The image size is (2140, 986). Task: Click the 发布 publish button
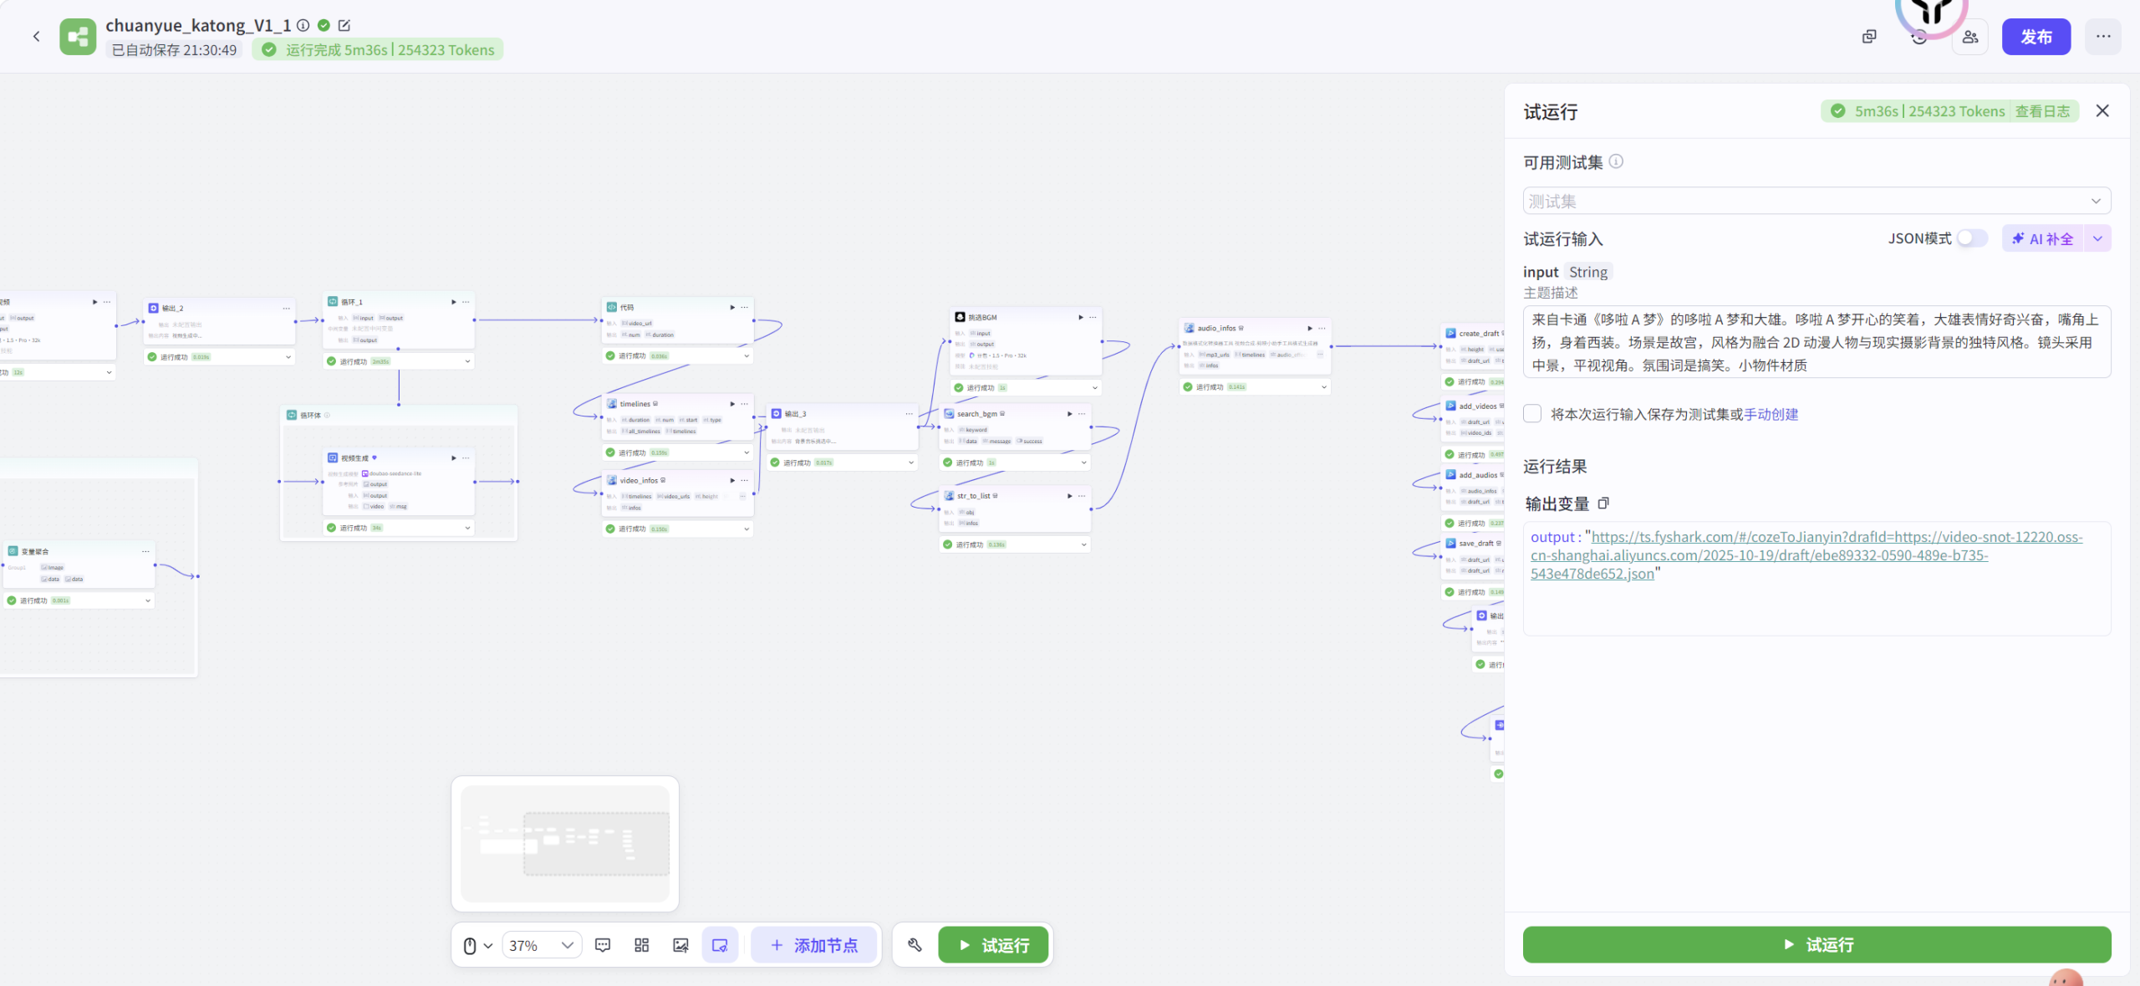(x=2036, y=37)
